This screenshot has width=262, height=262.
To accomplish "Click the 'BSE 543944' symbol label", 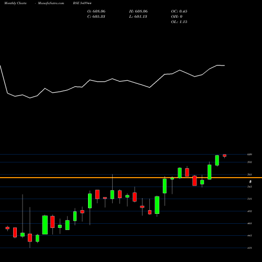I will click(x=82, y=3).
